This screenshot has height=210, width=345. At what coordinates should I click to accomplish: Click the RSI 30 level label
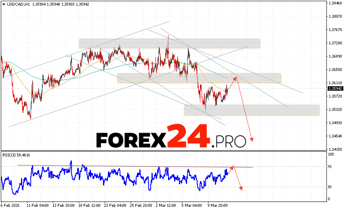click(x=330, y=187)
